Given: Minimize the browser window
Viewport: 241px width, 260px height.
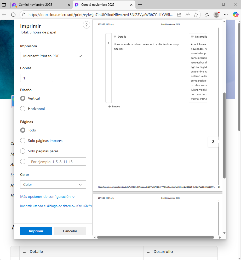Looking at the screenshot, I should click(x=211, y=4).
